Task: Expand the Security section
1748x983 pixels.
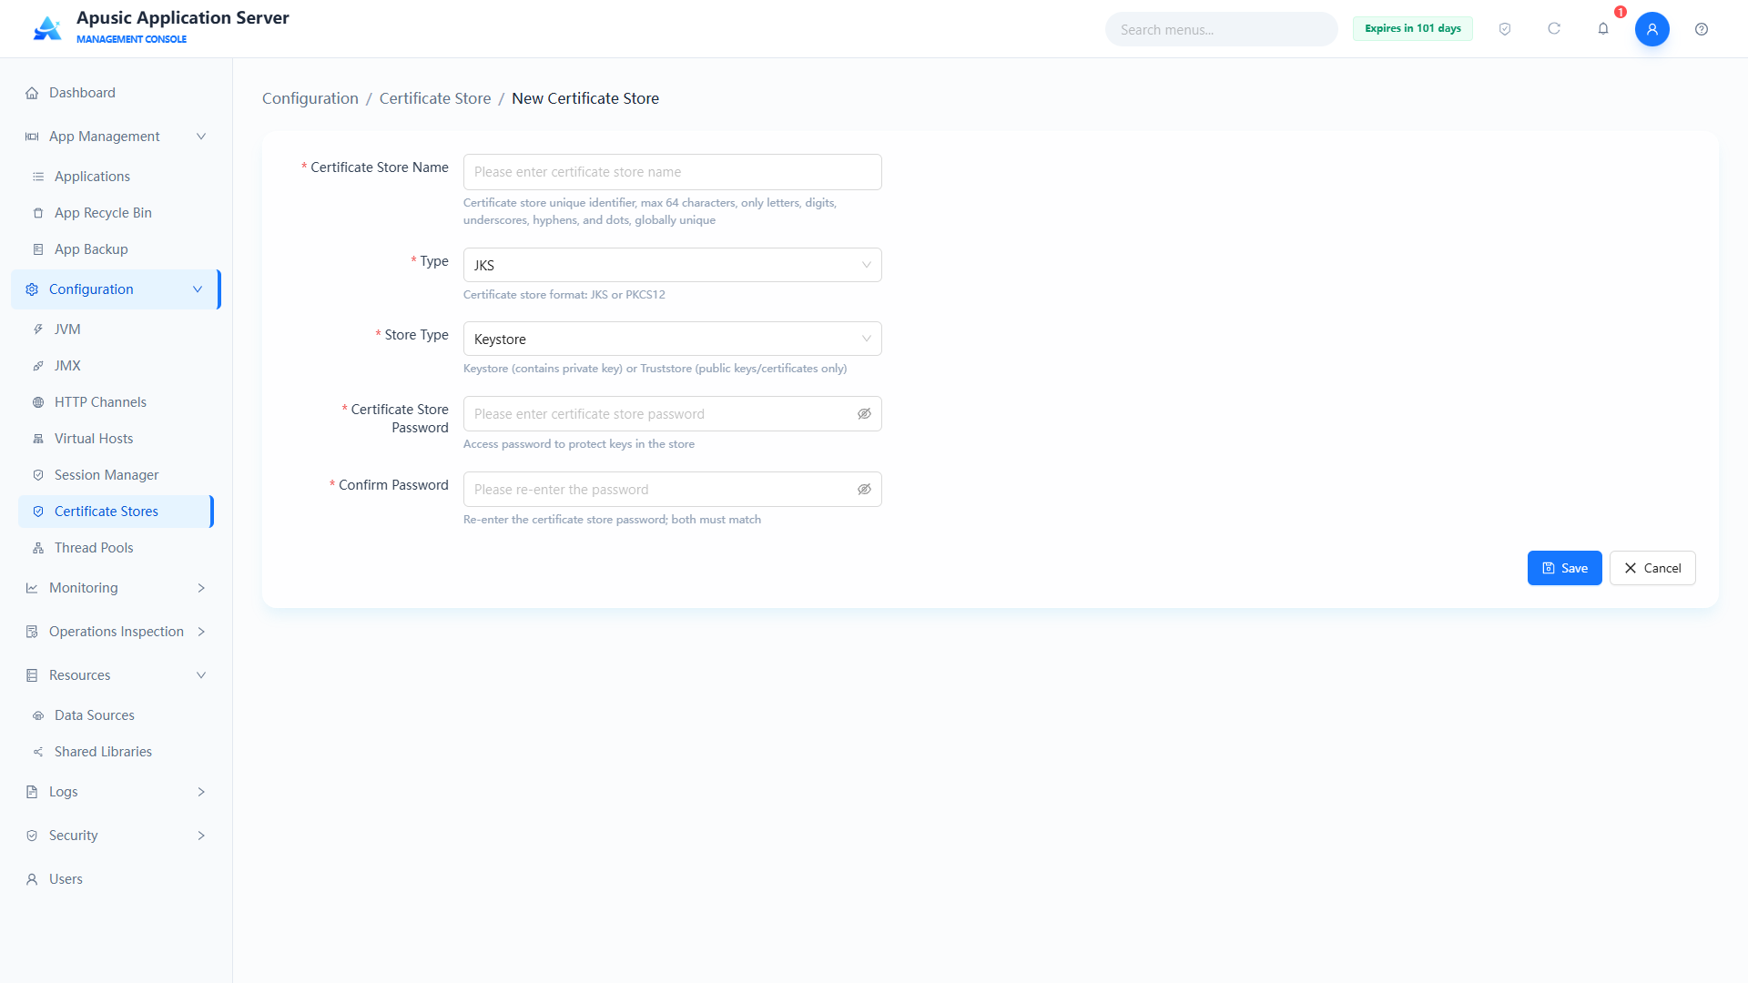Action: tap(116, 836)
